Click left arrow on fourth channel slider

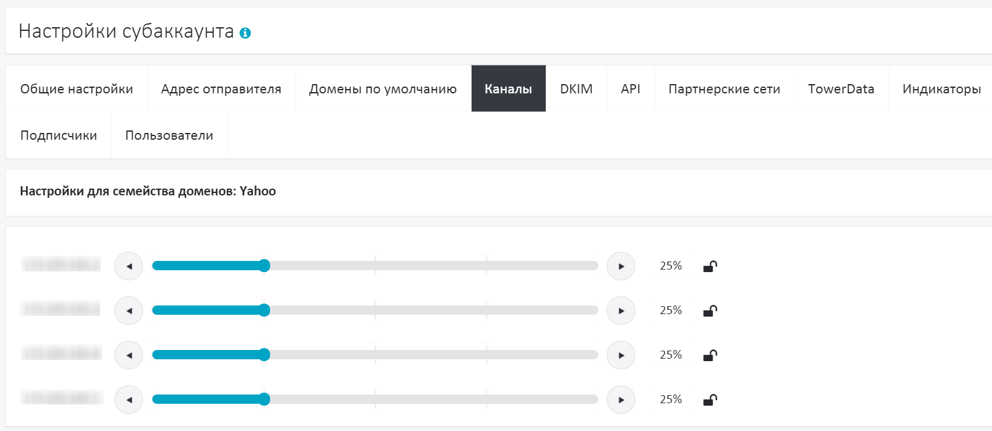[129, 400]
